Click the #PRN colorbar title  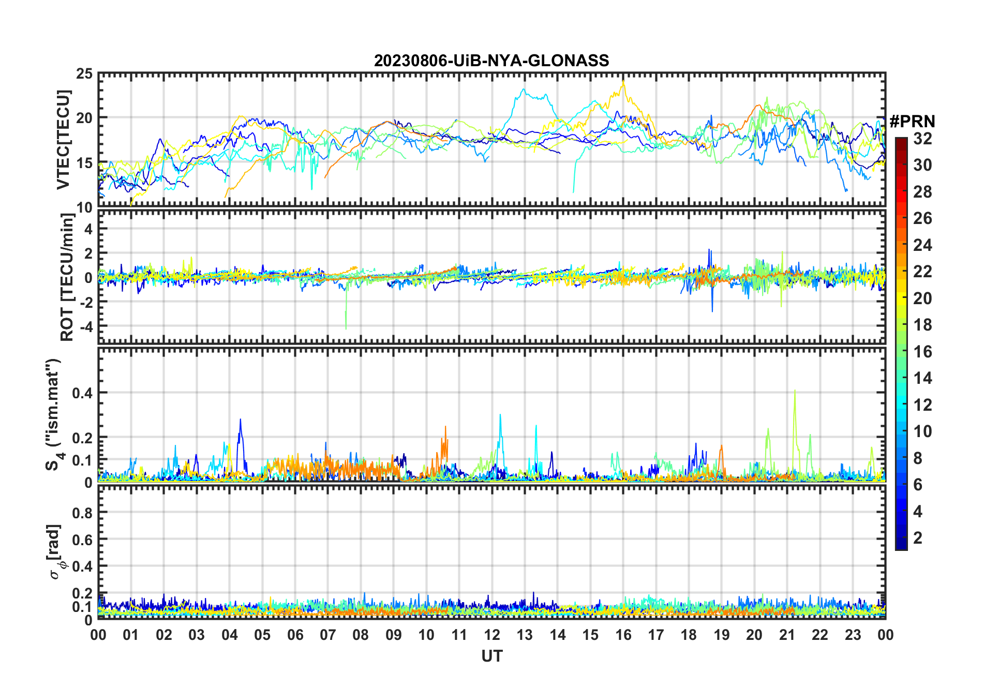912,122
